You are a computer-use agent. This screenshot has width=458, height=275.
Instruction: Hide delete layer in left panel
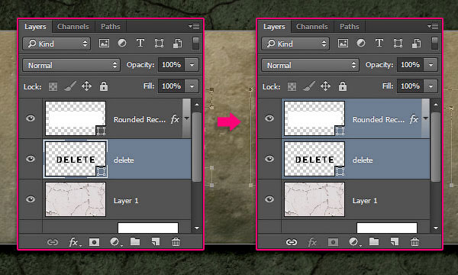(31, 159)
